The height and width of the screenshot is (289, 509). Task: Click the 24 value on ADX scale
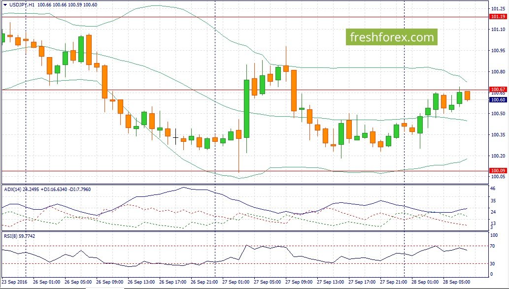coord(493,212)
